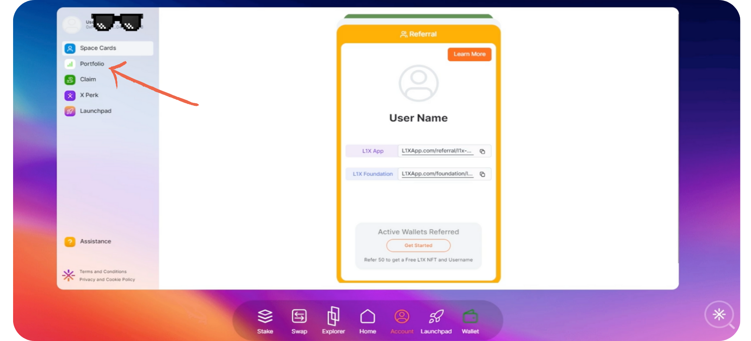Click the Learn More button
The width and height of the screenshot is (751, 341).
[469, 54]
